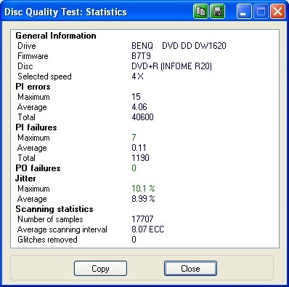Click PI failures total value '1190'
The height and width of the screenshot is (287, 289).
(140, 158)
